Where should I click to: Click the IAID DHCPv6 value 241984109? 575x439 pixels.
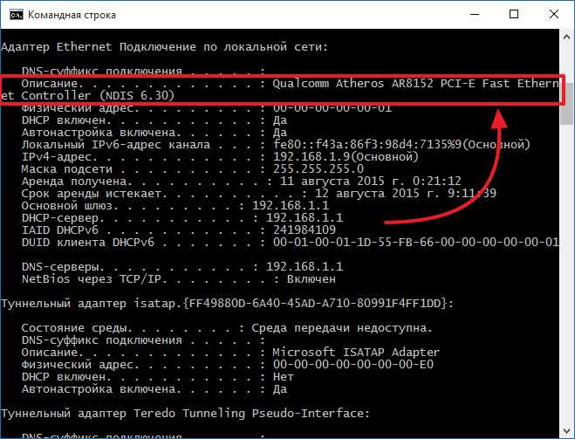305,230
